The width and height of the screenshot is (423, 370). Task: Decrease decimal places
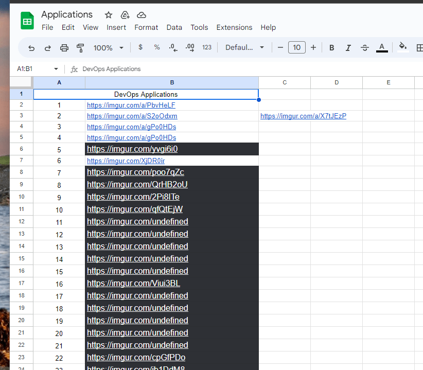(x=173, y=48)
